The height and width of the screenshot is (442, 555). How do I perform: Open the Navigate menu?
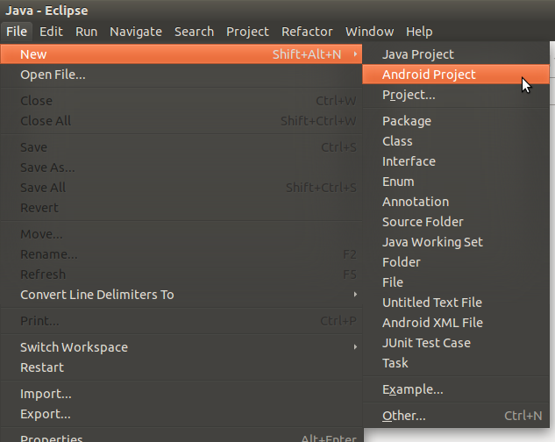(x=136, y=32)
